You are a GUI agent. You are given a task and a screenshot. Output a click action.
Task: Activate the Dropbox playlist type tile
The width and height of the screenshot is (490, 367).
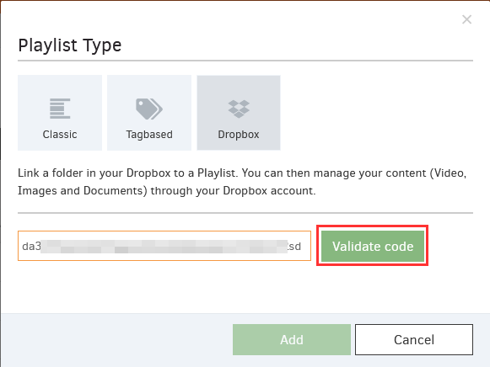[x=239, y=113]
